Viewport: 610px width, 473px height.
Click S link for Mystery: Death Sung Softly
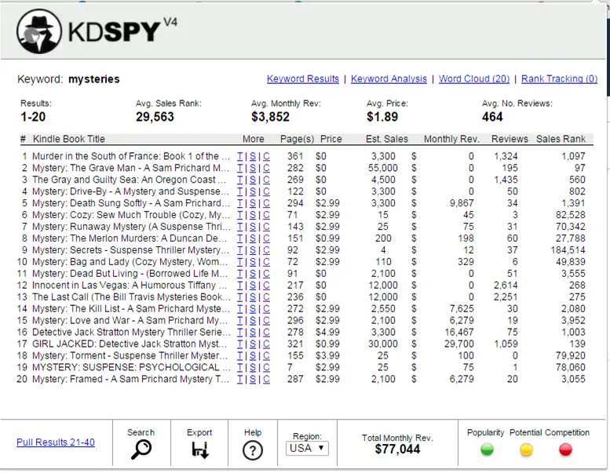[x=253, y=203]
